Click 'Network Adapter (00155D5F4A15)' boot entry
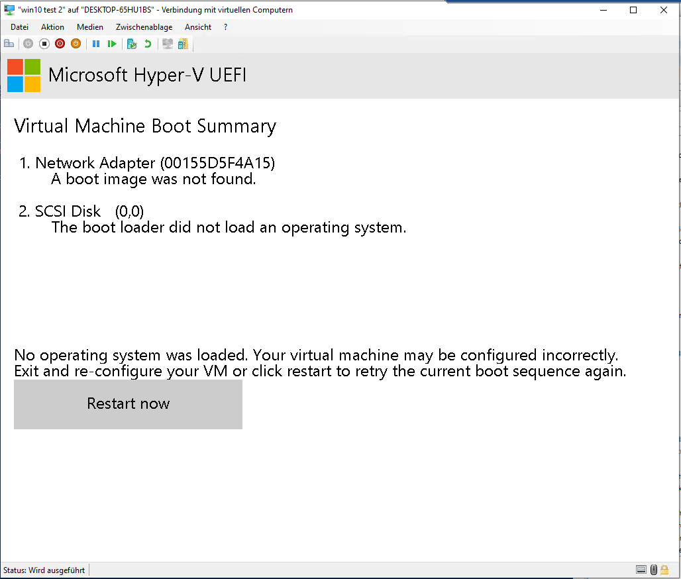Screen dimensions: 681x579 pyautogui.click(x=155, y=163)
